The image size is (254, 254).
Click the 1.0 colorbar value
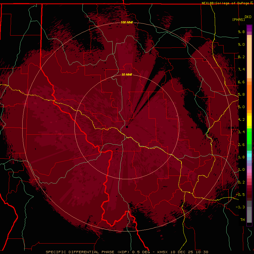(x=241, y=170)
